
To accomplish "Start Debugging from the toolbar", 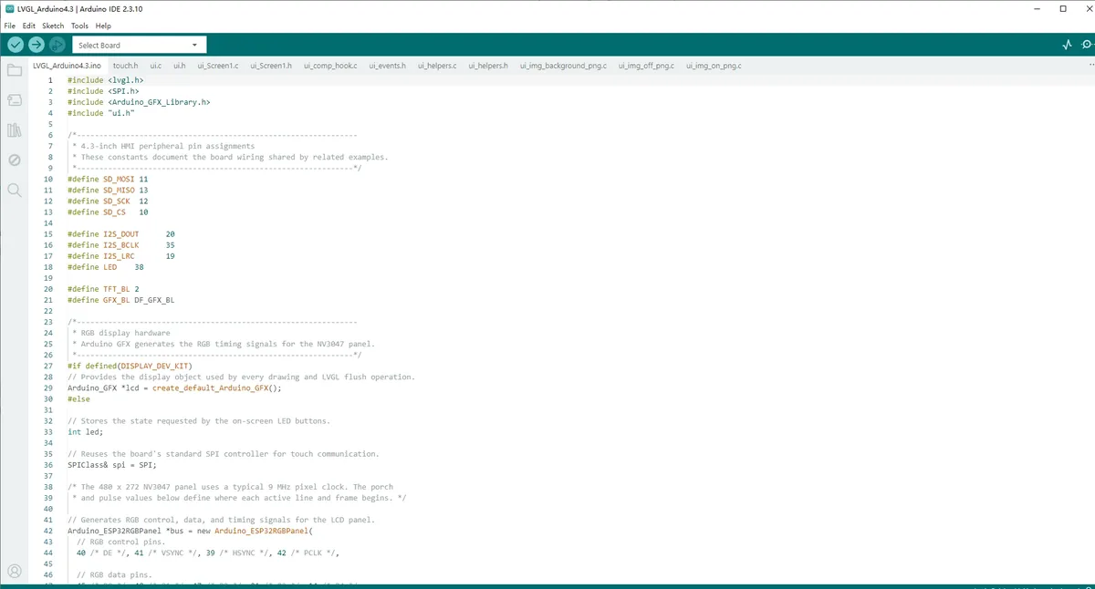I will 57,45.
